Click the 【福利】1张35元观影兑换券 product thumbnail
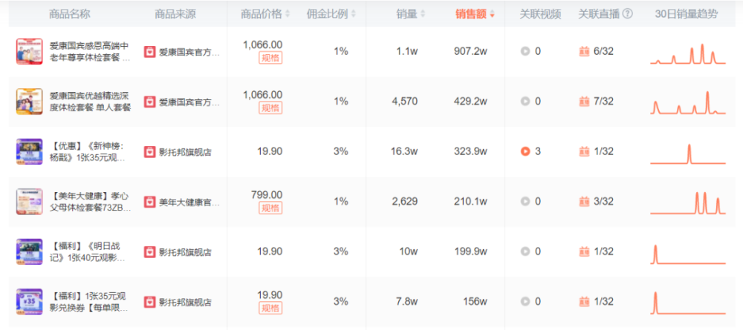Screen dimensions: 743x330 pos(30,302)
